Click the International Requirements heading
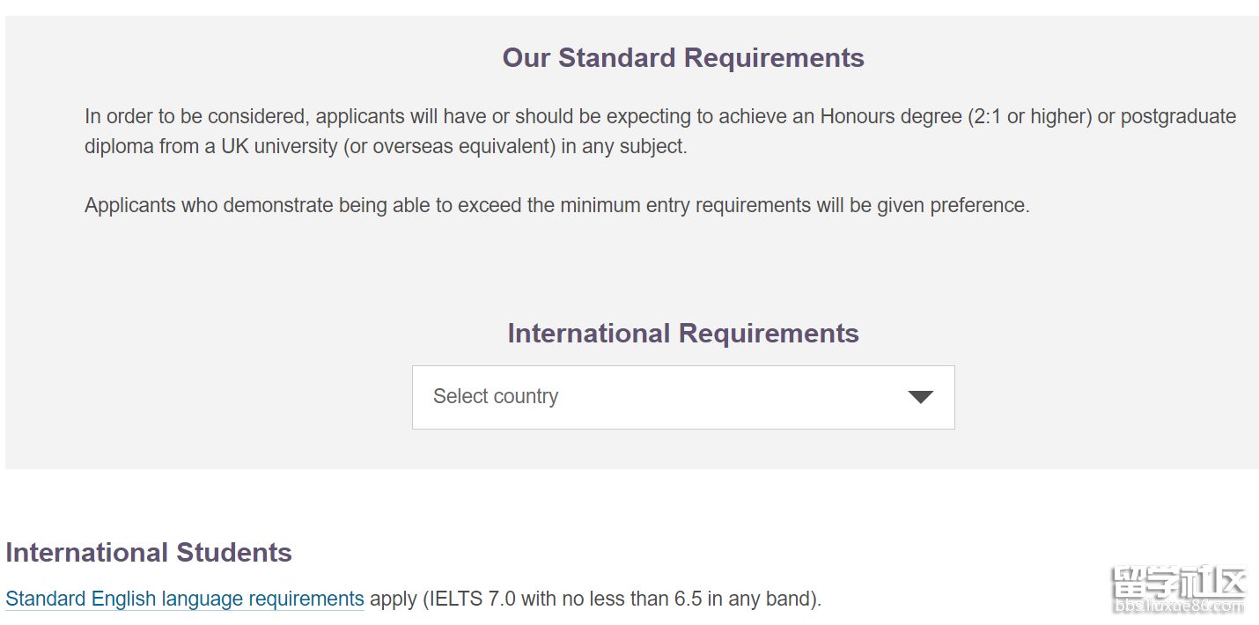 tap(683, 334)
